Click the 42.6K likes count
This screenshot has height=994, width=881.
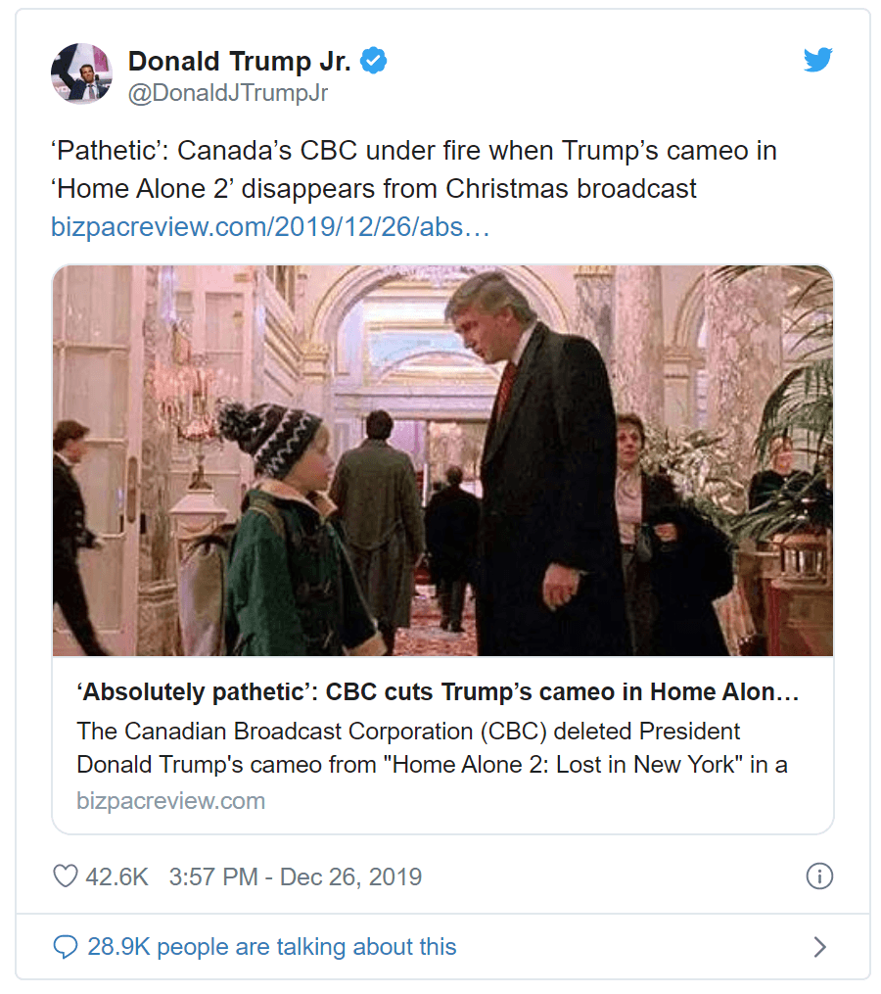coord(116,876)
